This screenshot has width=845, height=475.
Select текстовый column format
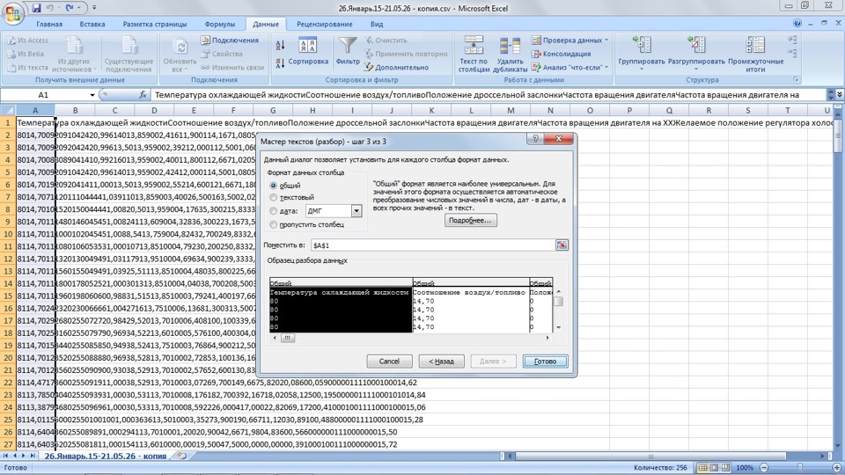coord(273,198)
